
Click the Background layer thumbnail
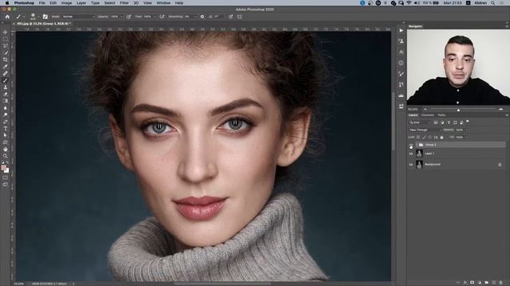[x=419, y=164]
